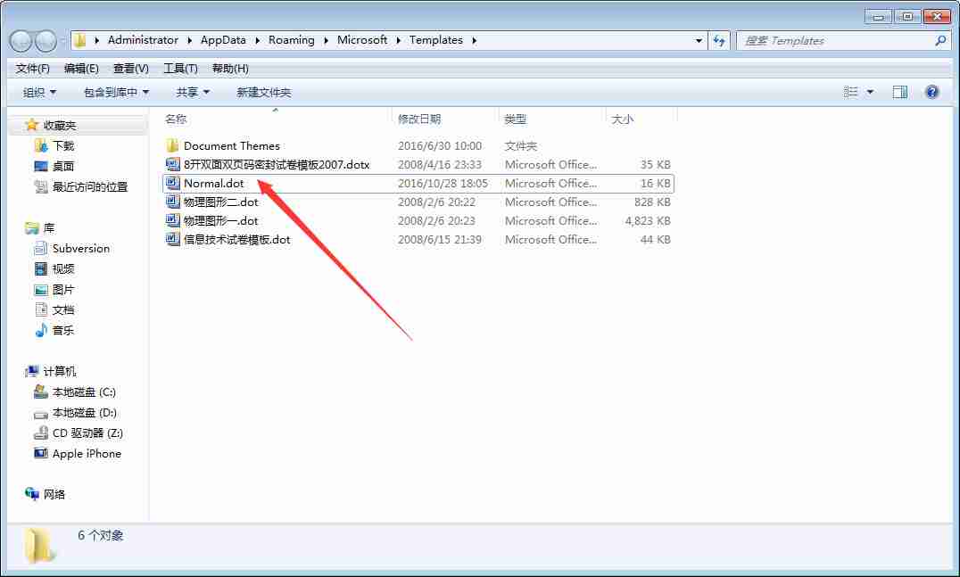This screenshot has height=577, width=960.
Task: Show the preview pane
Action: (899, 91)
